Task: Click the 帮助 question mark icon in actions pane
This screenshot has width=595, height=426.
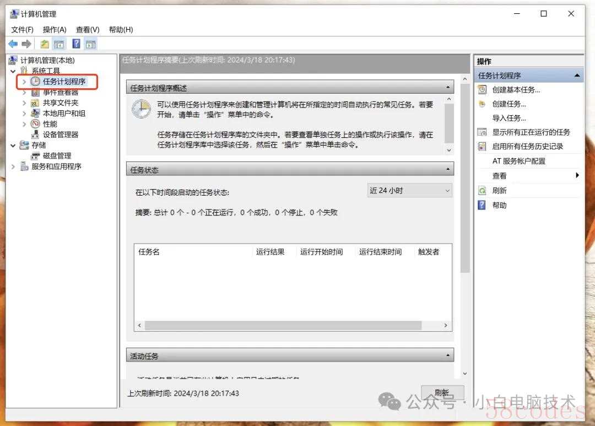Action: pos(482,206)
